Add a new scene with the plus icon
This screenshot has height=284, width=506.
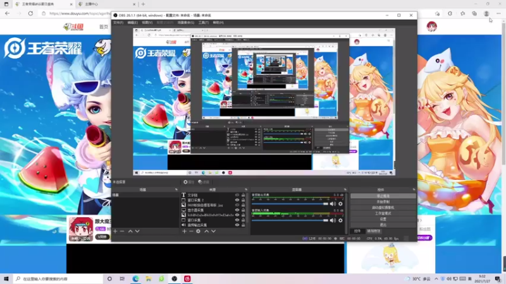[x=115, y=231]
